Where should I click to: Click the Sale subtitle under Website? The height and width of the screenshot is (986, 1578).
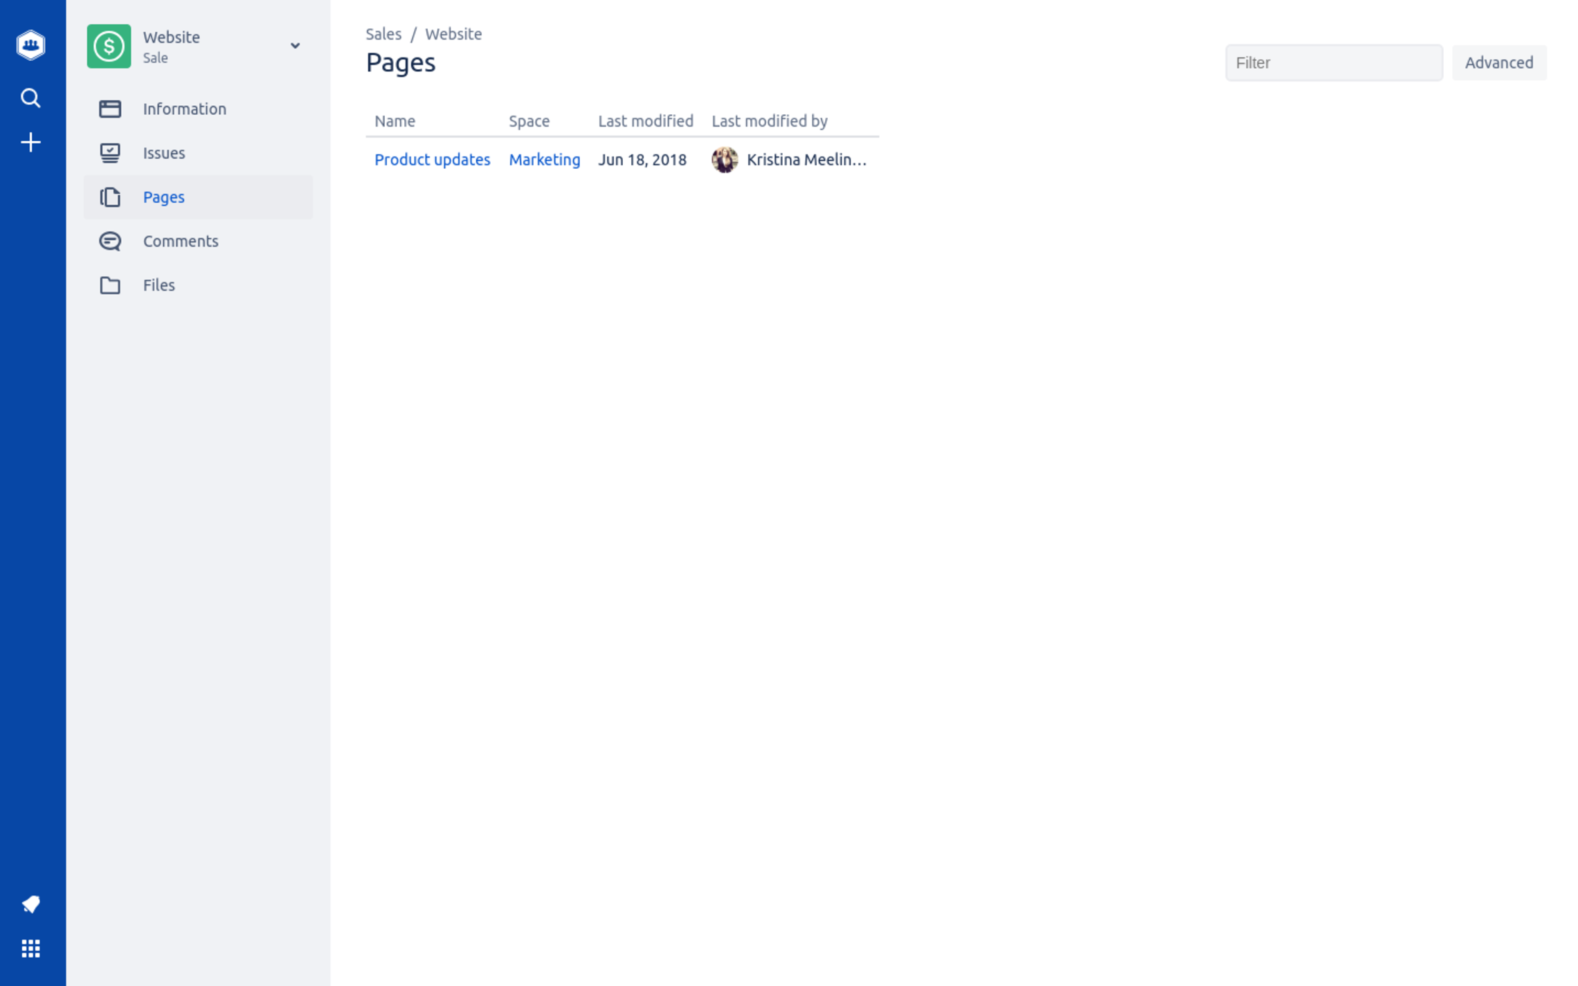coord(156,58)
